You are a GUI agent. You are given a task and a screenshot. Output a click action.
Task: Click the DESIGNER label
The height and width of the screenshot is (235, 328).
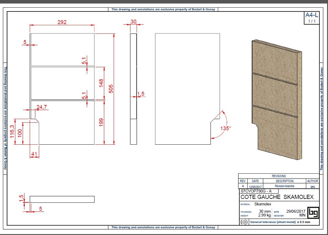tap(279, 216)
